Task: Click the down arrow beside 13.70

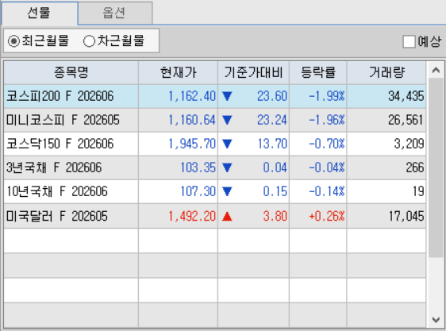Action: coord(227,144)
